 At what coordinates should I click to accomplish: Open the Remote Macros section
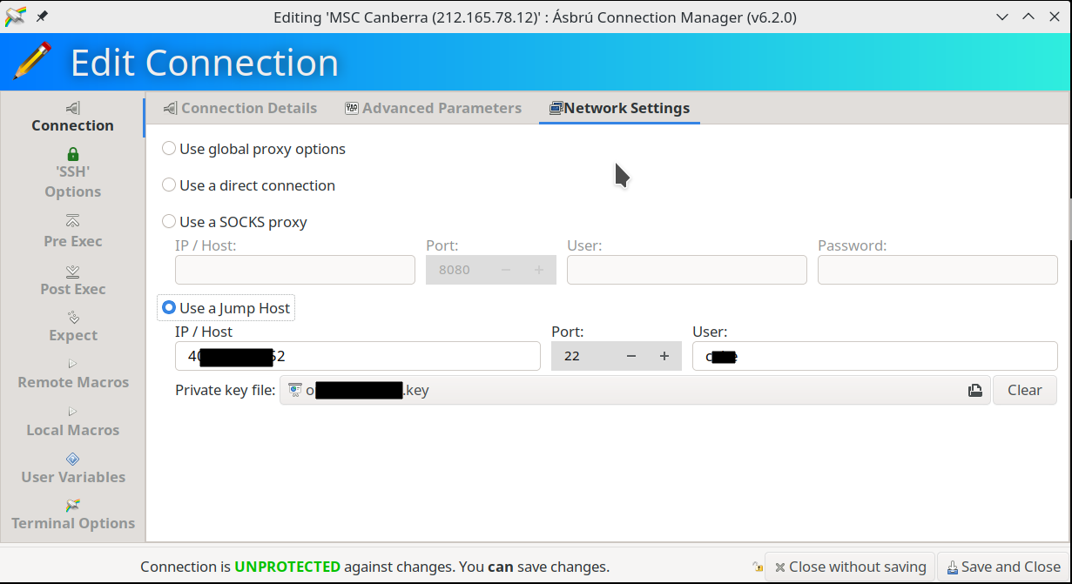[72, 375]
